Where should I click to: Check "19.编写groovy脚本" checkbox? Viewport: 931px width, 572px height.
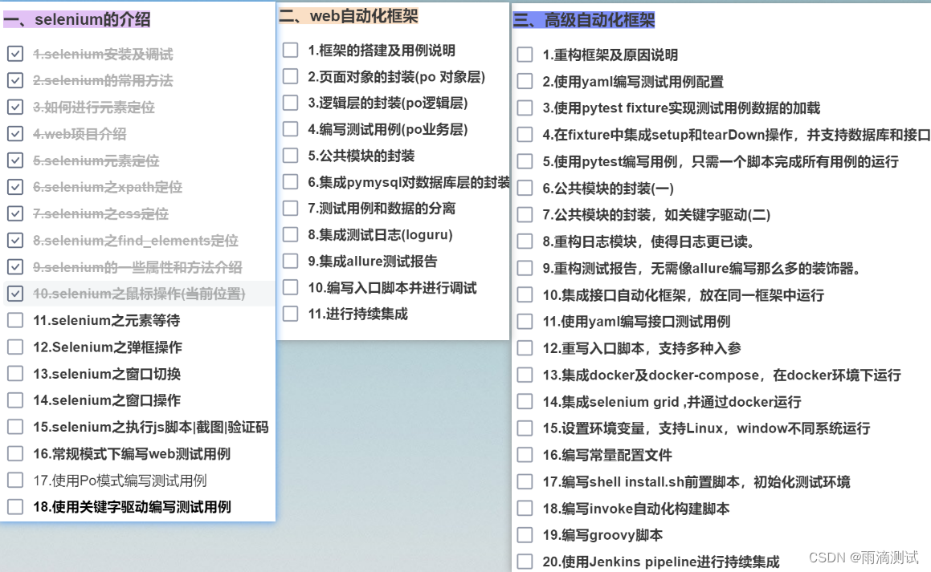click(x=525, y=535)
